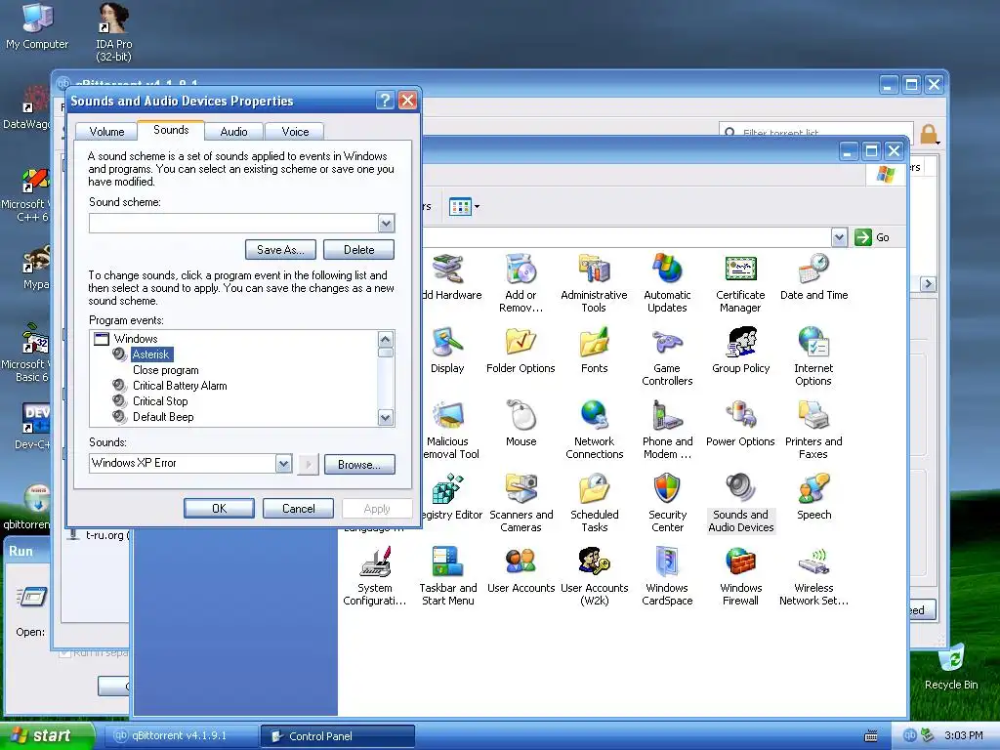Open User Accounts icon
1000x750 pixels.
pos(521,570)
